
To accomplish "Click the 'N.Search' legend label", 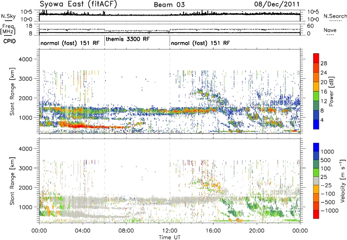I will [335, 16].
